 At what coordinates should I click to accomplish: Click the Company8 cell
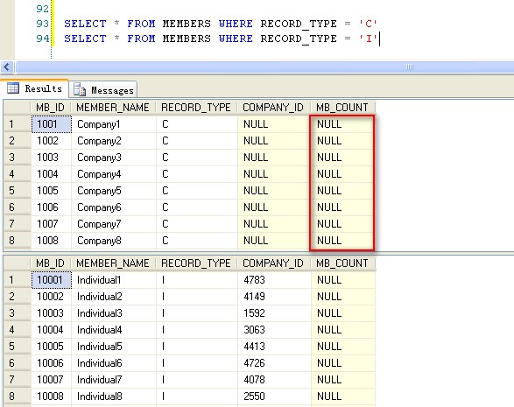[114, 241]
